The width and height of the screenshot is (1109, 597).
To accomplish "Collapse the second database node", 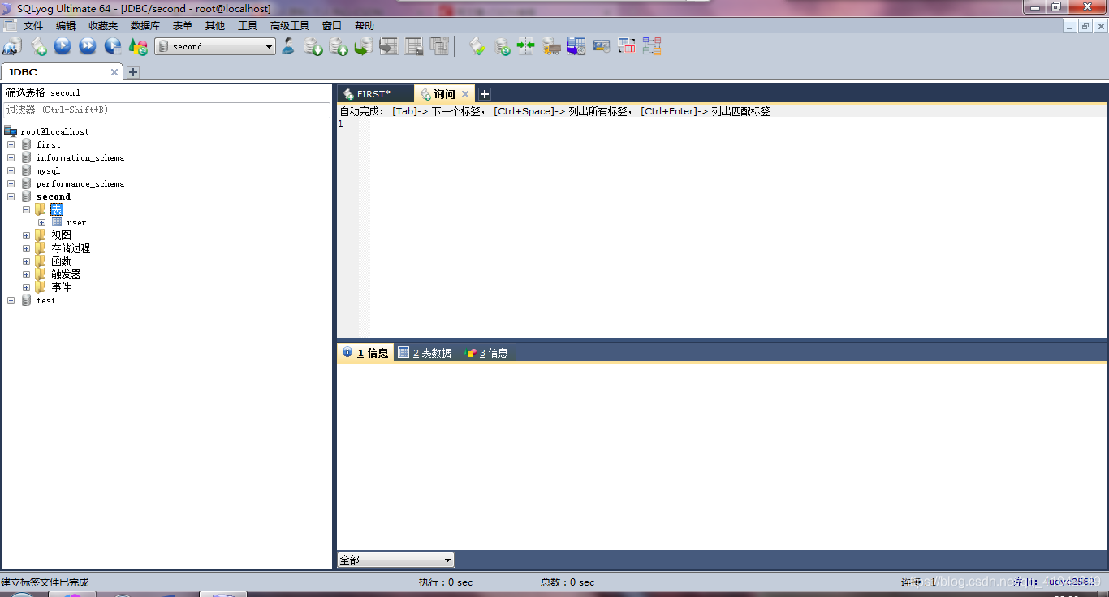I will click(11, 196).
